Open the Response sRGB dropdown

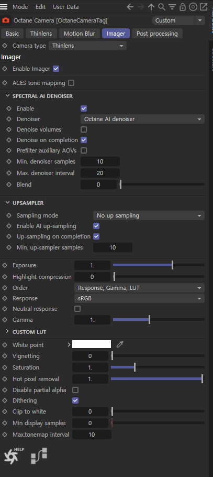(139, 298)
